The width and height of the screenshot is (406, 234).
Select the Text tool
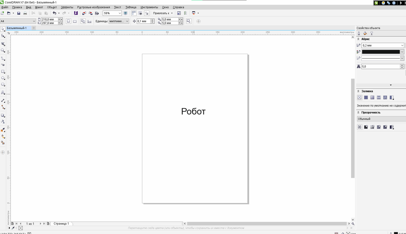3,92
